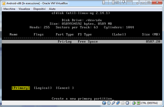Open the optical CD/DVD drive icon
Screen dimensions: 164x107
(109, 103)
